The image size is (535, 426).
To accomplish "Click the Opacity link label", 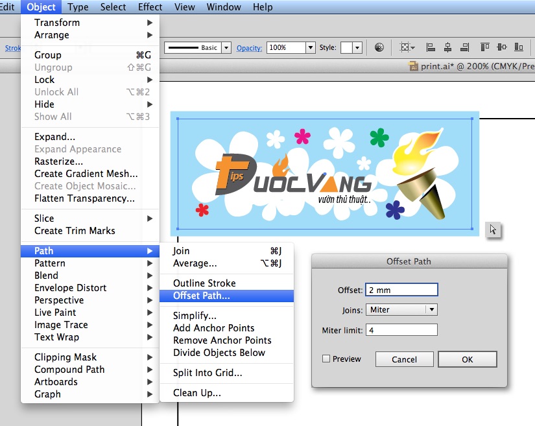I will (x=249, y=48).
